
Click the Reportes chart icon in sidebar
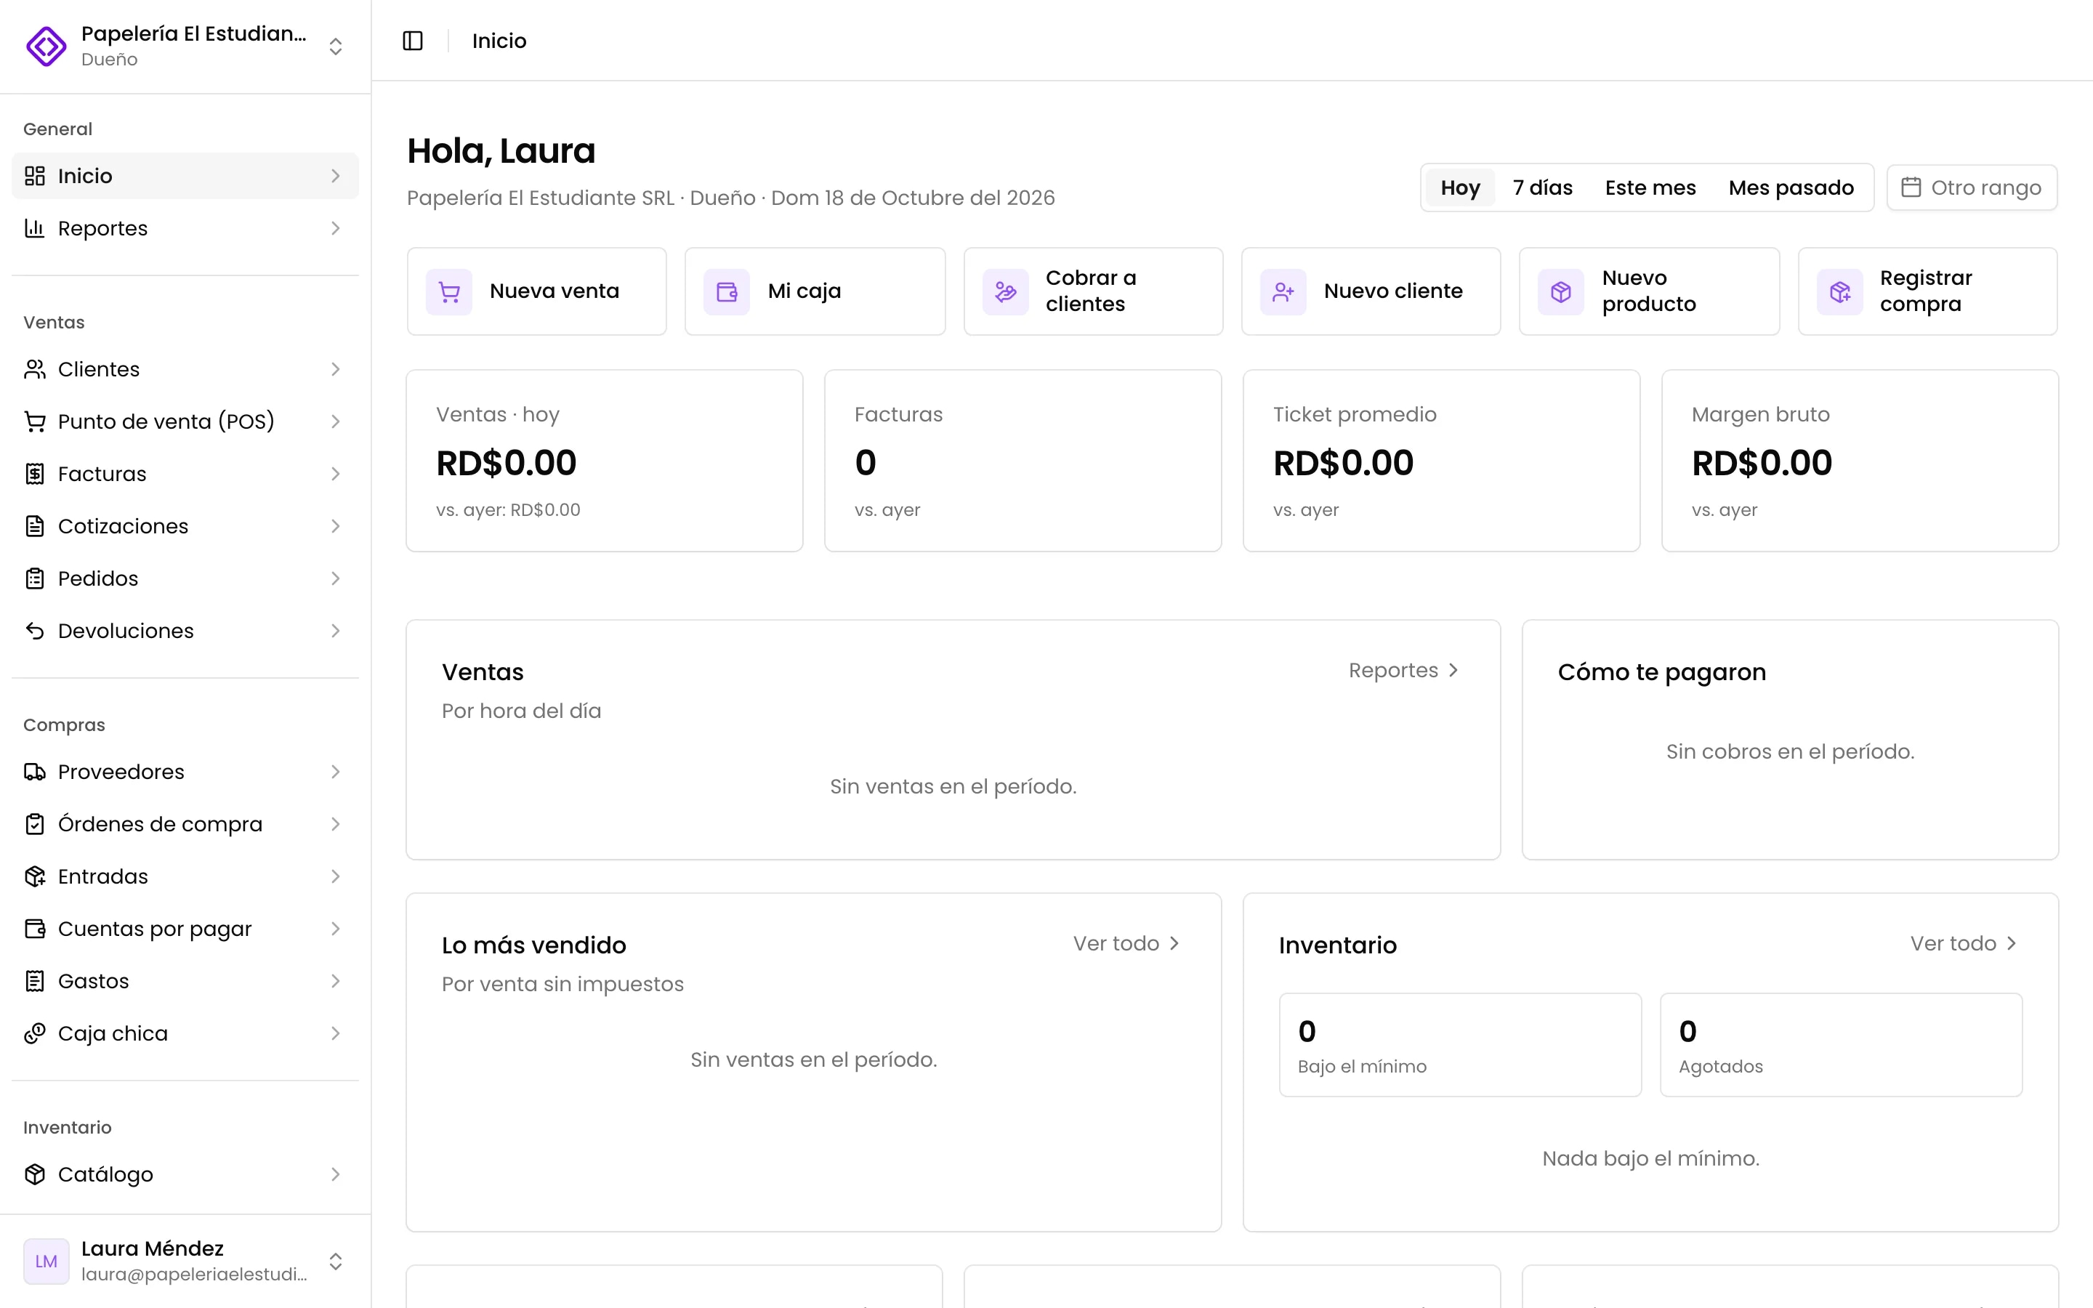pos(35,228)
